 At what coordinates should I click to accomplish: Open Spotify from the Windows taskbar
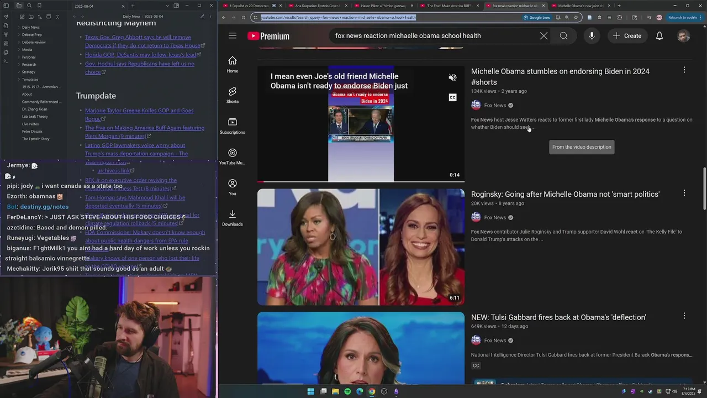coord(347,391)
